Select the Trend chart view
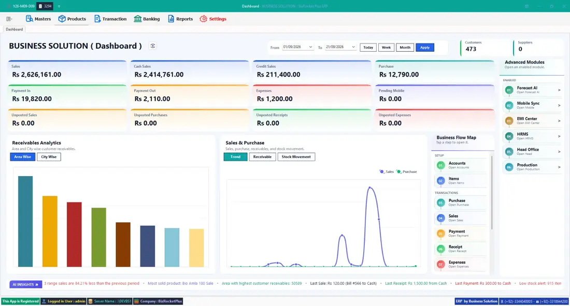Viewport: 570px width, 306px height. point(235,157)
